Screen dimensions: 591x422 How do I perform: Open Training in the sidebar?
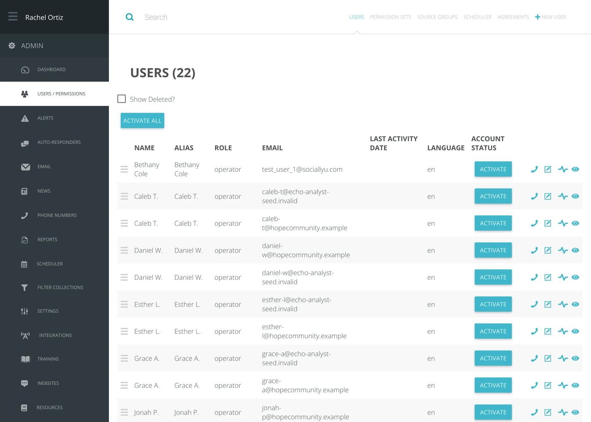tap(54, 359)
